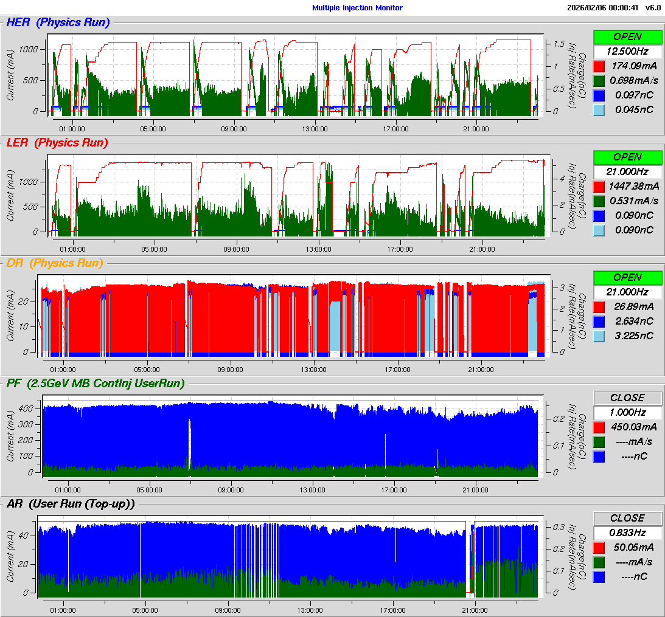Viewport: 665px width, 617px height.
Task: Click the 13:00:00 tick on HER axis
Action: 315,129
